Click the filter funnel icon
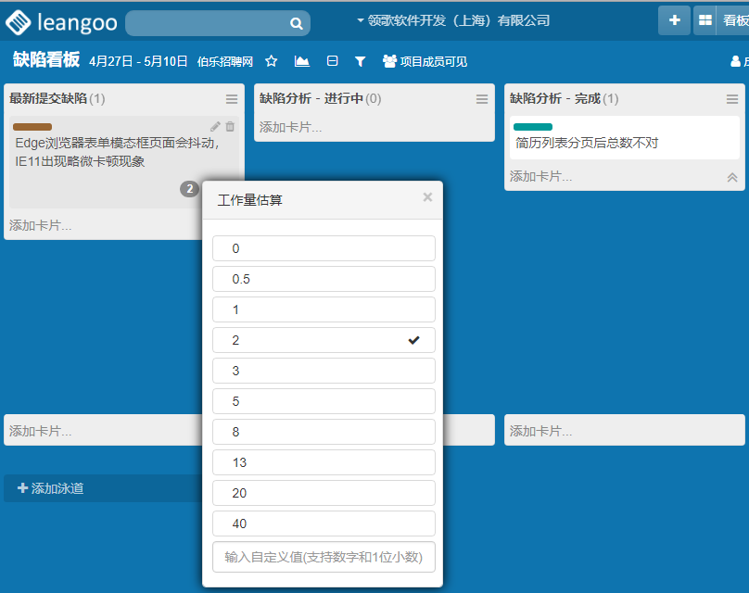Image resolution: width=749 pixels, height=593 pixels. pyautogui.click(x=361, y=61)
